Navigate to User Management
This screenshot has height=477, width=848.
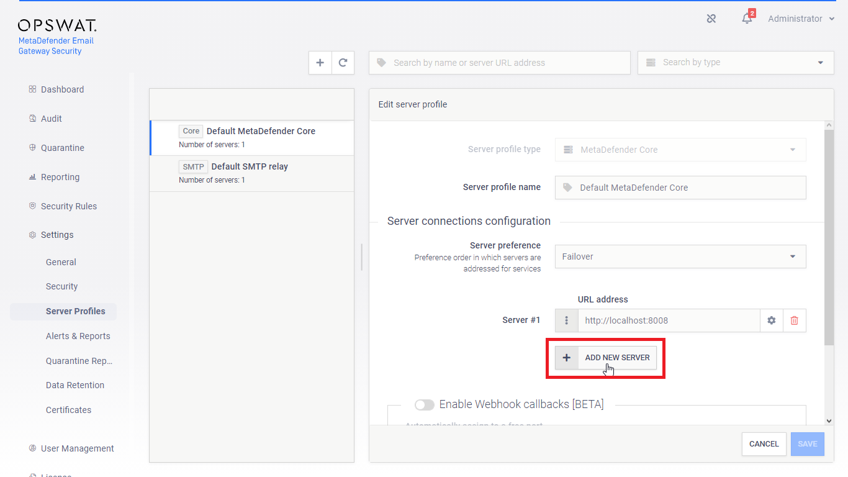[x=78, y=448]
